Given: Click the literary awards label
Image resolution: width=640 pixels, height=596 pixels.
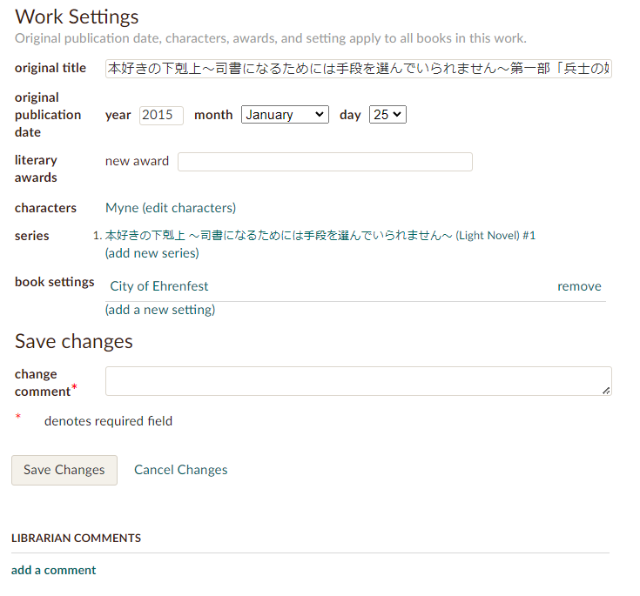Looking at the screenshot, I should (36, 169).
